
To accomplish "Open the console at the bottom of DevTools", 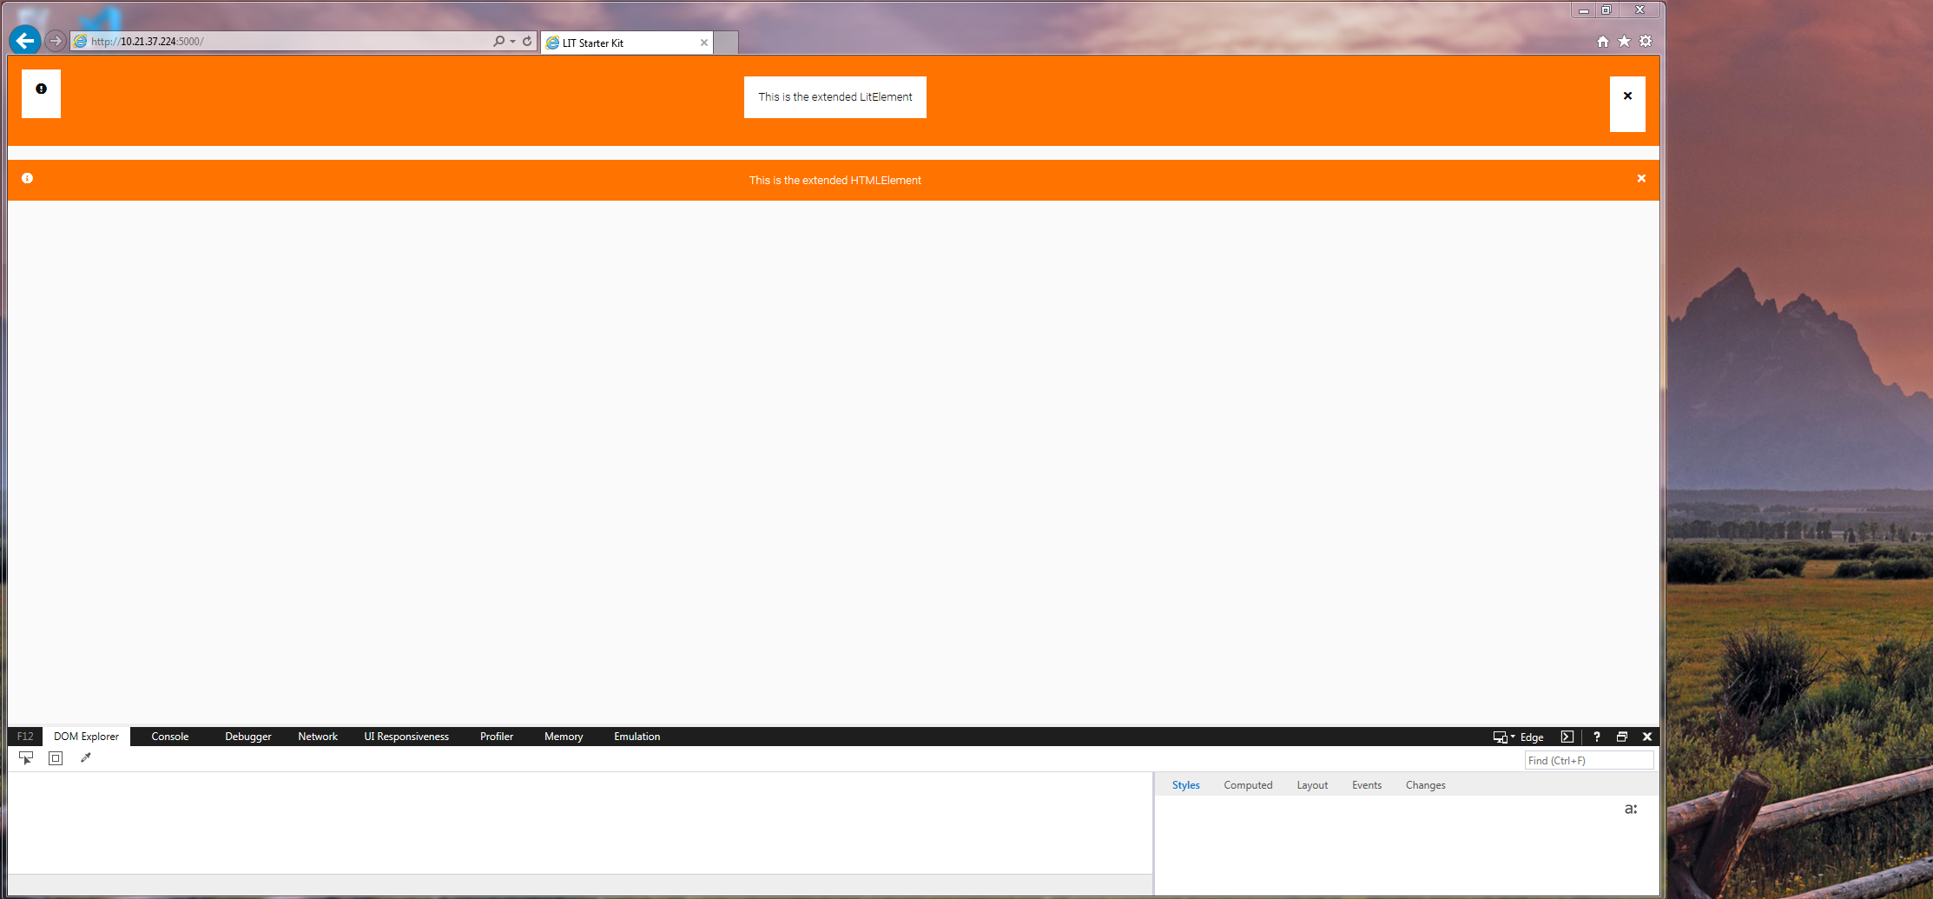I will click(1567, 737).
